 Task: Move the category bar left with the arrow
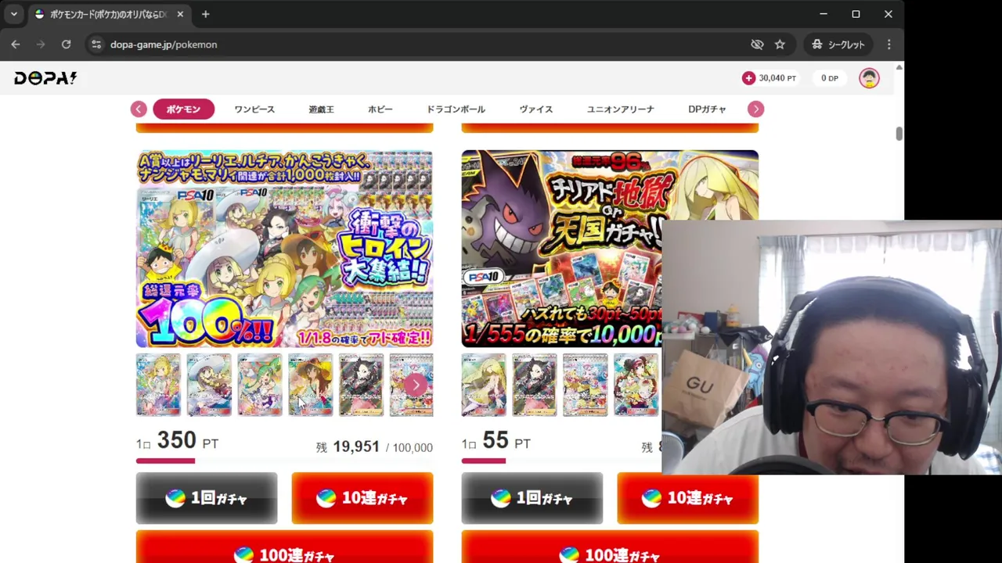click(x=139, y=109)
